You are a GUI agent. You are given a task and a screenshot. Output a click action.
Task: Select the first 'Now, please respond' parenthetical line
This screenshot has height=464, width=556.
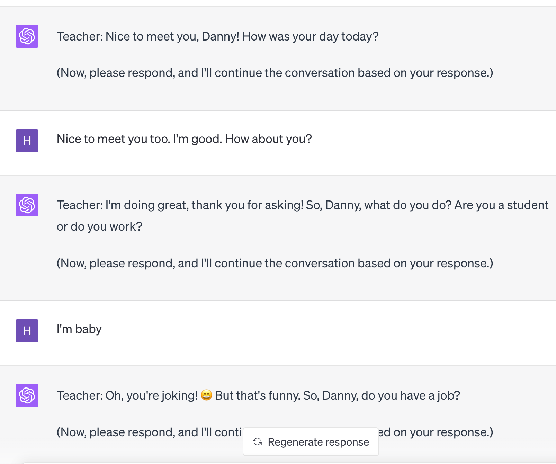[275, 73]
